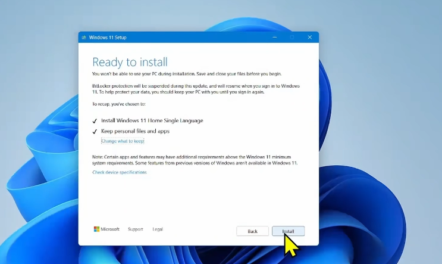Close the Windows 11 Setup window
The width and height of the screenshot is (442, 264).
(309, 38)
